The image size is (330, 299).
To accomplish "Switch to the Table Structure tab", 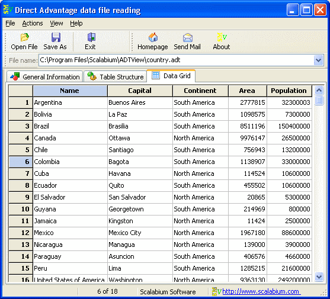I will pyautogui.click(x=116, y=77).
